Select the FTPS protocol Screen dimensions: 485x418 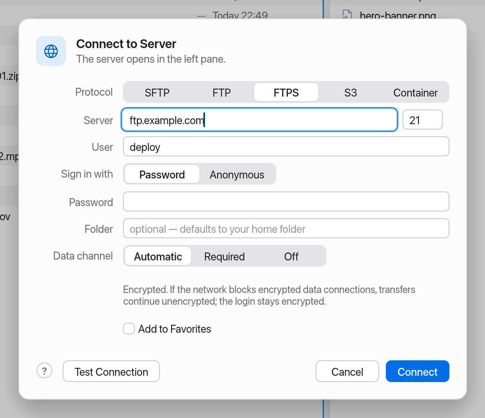coord(286,92)
